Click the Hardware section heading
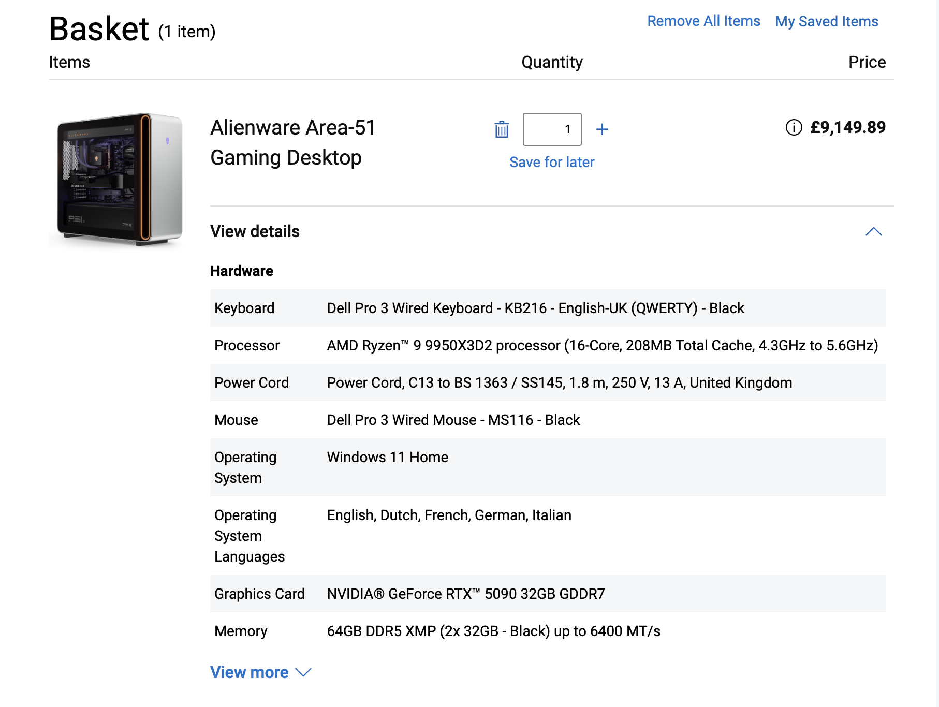 241,271
